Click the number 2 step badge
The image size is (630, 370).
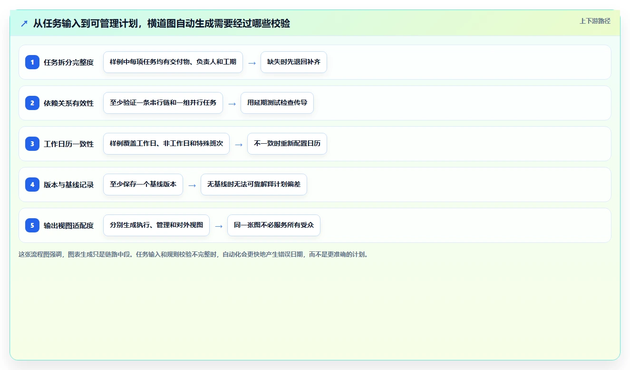click(32, 103)
